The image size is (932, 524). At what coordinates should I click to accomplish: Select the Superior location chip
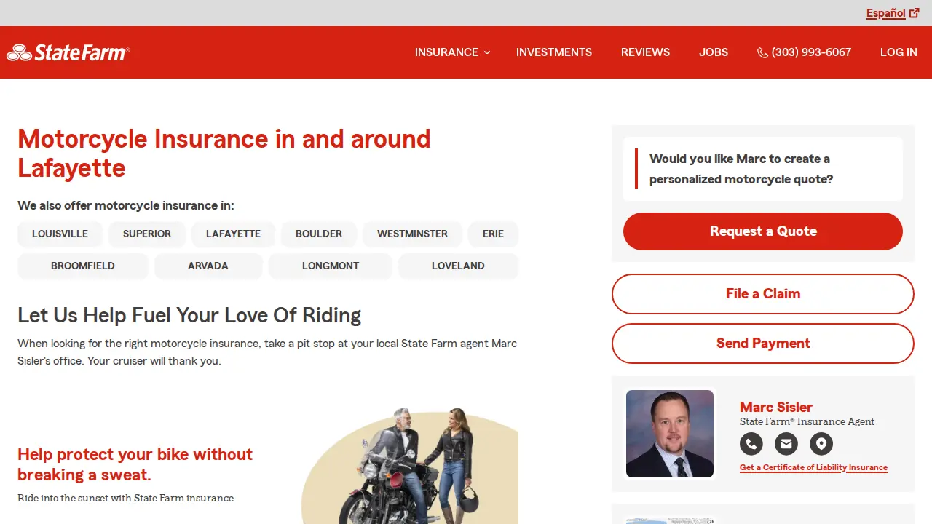pos(147,234)
